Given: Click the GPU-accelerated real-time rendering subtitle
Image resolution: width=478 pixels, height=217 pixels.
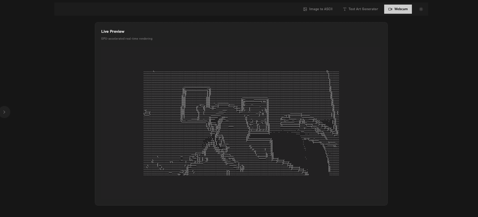Looking at the screenshot, I should point(127,39).
